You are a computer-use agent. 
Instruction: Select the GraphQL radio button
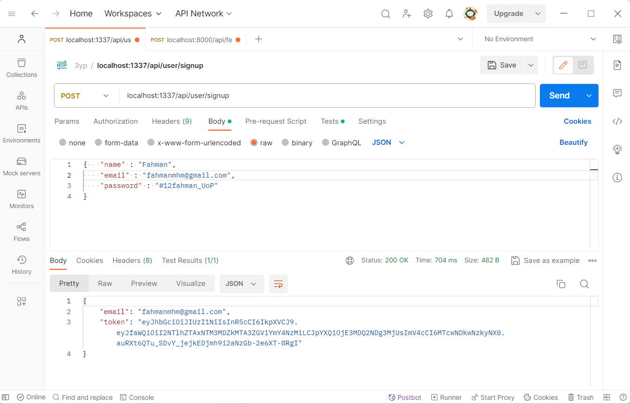pyautogui.click(x=326, y=142)
